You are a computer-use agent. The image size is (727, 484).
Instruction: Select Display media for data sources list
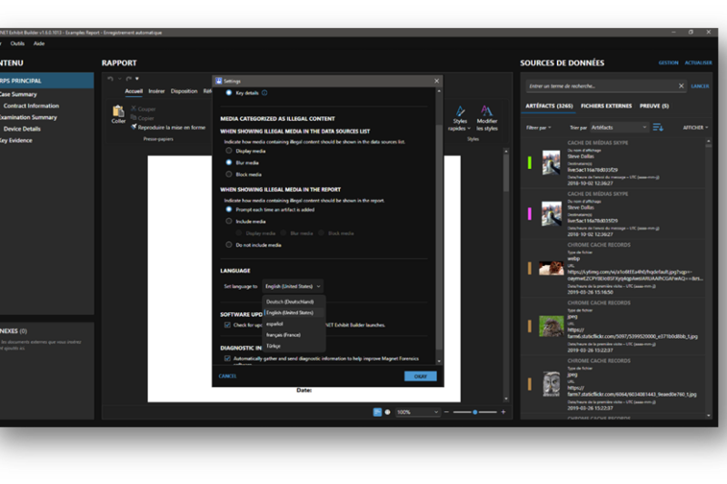pos(229,151)
